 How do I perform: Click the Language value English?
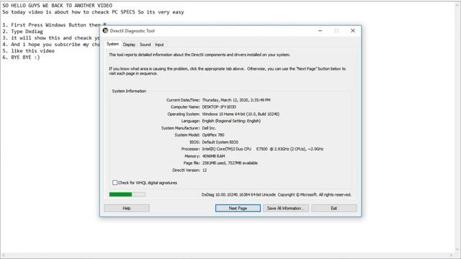231,121
